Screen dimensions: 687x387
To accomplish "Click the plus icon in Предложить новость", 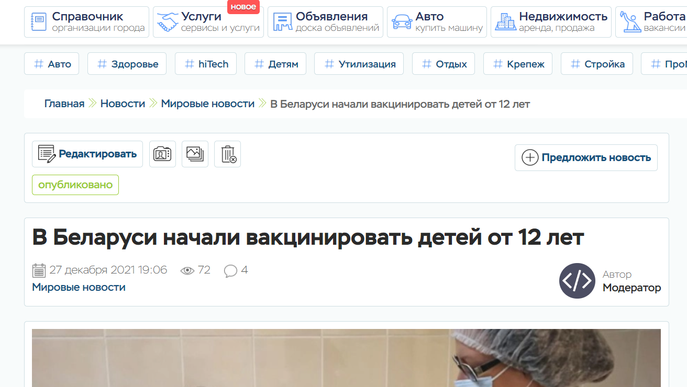I will coord(530,157).
